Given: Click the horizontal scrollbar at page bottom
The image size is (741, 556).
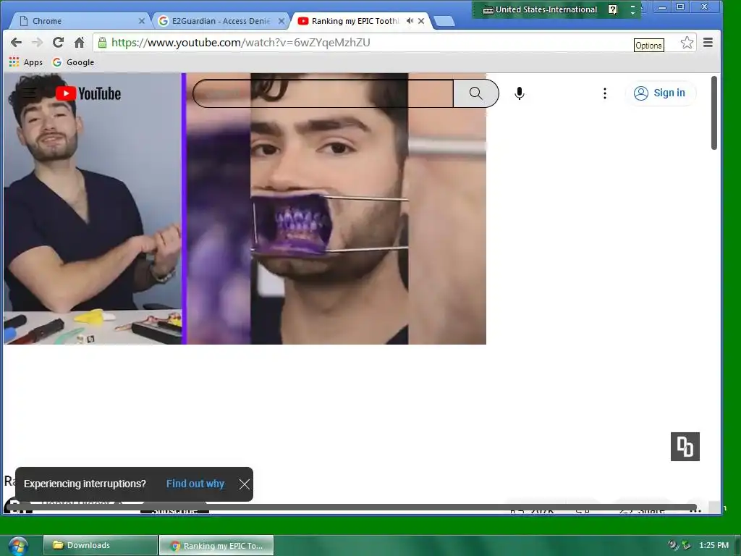Looking at the screenshot, I should 351,507.
